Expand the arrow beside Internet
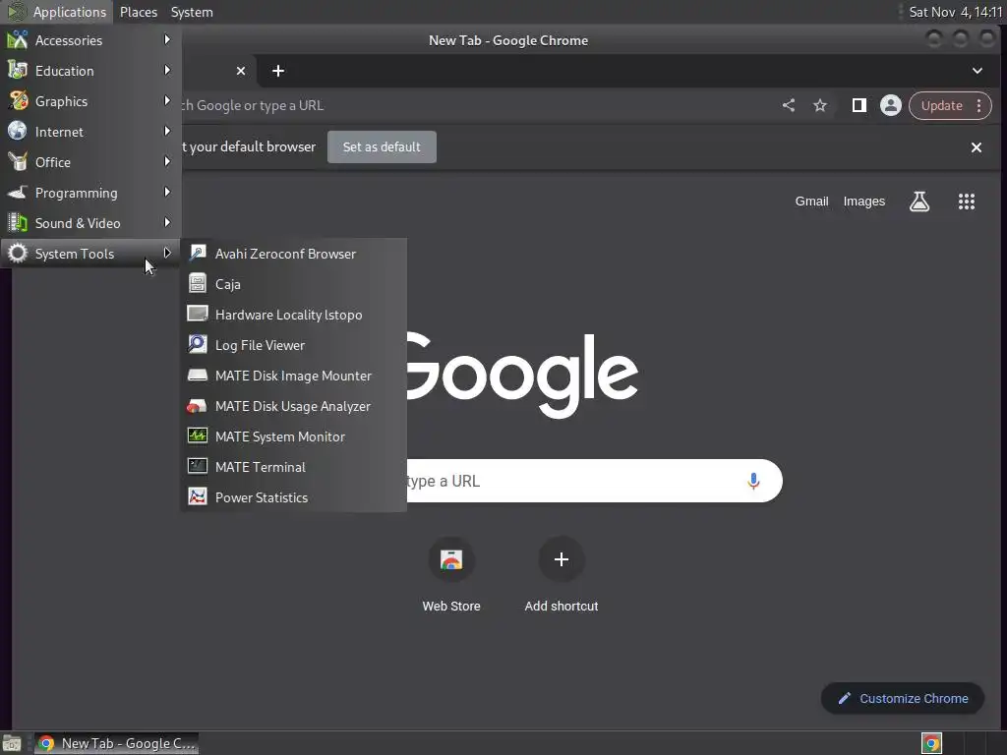 (x=167, y=131)
